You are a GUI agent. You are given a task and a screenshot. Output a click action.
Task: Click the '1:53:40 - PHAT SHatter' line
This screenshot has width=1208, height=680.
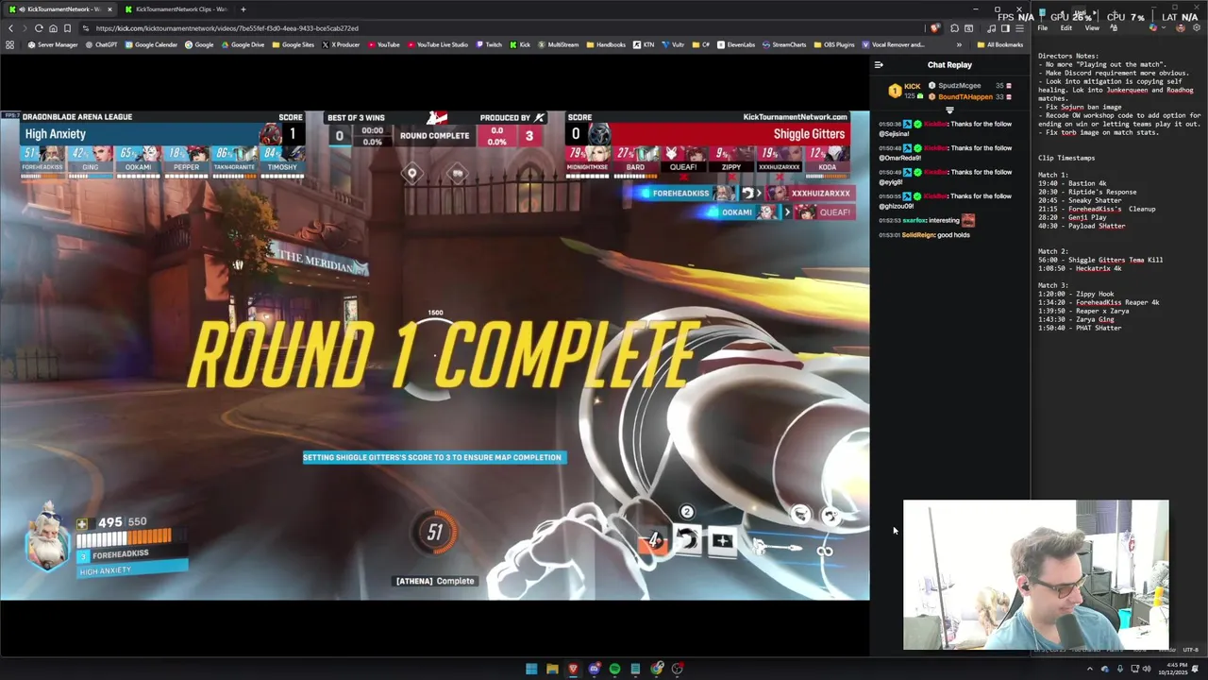(1080, 328)
